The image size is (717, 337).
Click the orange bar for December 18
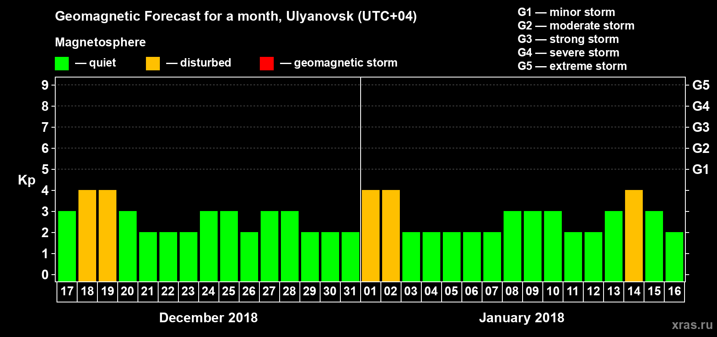coord(87,235)
